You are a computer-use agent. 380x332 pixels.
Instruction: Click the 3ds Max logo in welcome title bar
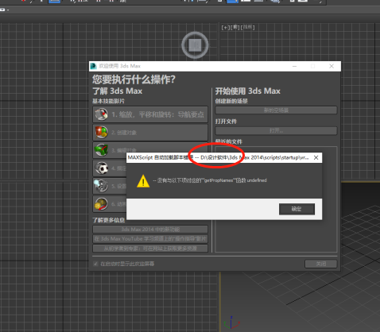(94, 66)
